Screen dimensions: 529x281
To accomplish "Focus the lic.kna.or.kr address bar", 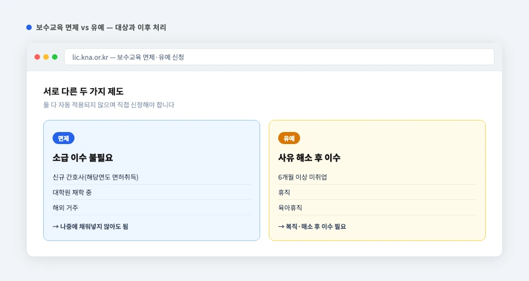I will pyautogui.click(x=279, y=57).
